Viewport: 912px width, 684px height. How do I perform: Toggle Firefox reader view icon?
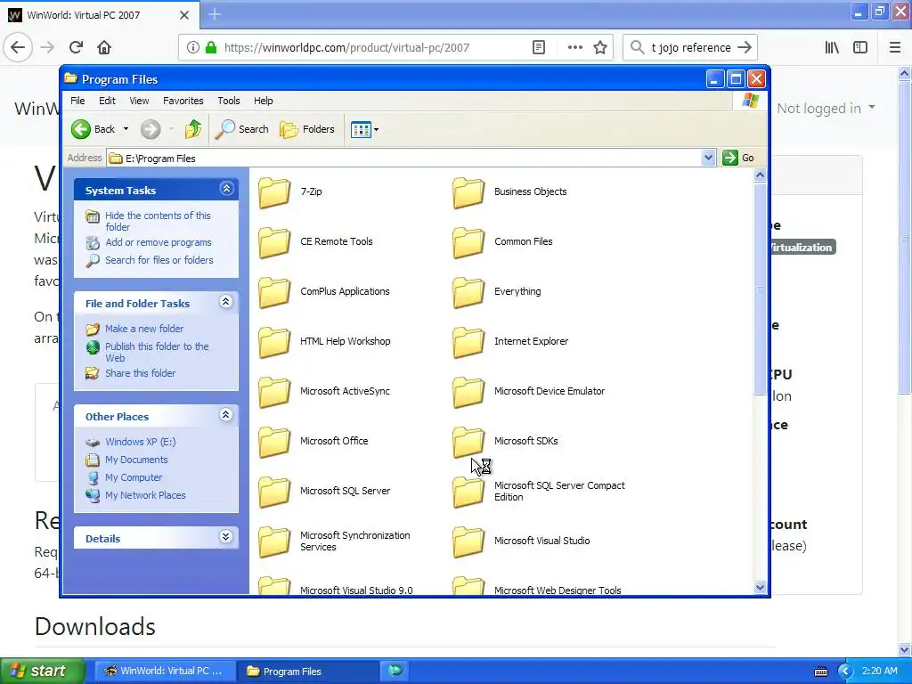539,48
